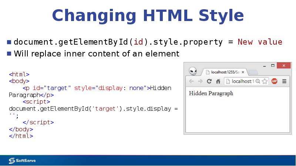Close the localhost:1255 tab with its x
The height and width of the screenshot is (166, 296).
(243, 72)
